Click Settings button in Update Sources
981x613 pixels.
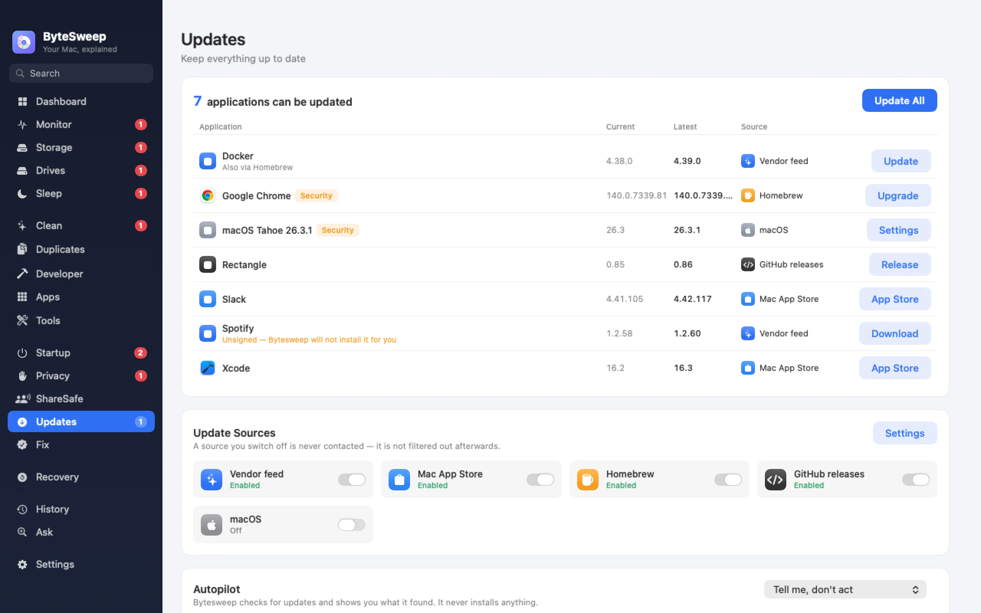905,433
